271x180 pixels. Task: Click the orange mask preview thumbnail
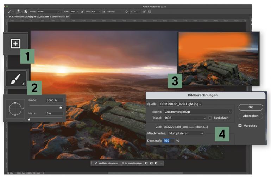click(x=219, y=59)
